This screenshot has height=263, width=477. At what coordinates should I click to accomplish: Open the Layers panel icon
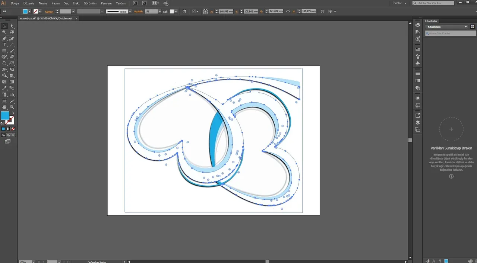(418, 122)
